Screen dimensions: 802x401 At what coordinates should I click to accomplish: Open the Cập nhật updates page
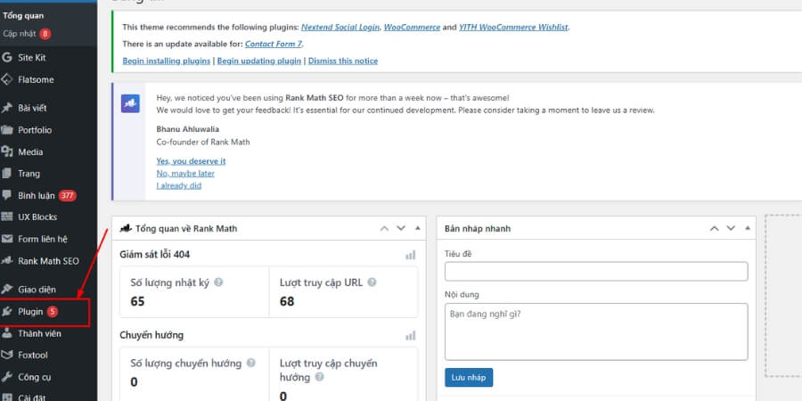[20, 33]
